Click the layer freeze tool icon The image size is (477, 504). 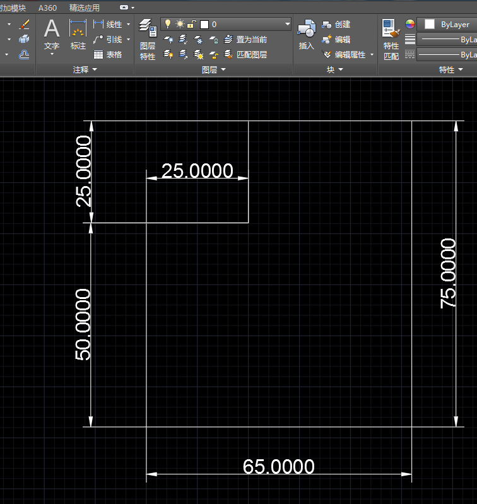coord(198,40)
